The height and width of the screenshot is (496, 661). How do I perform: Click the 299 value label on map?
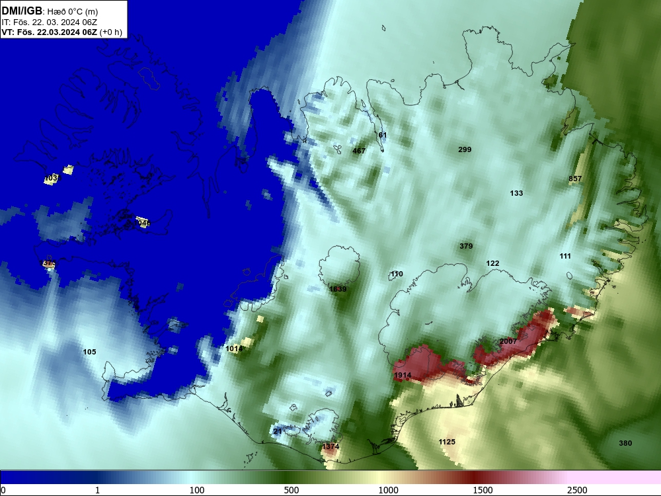pyautogui.click(x=465, y=149)
